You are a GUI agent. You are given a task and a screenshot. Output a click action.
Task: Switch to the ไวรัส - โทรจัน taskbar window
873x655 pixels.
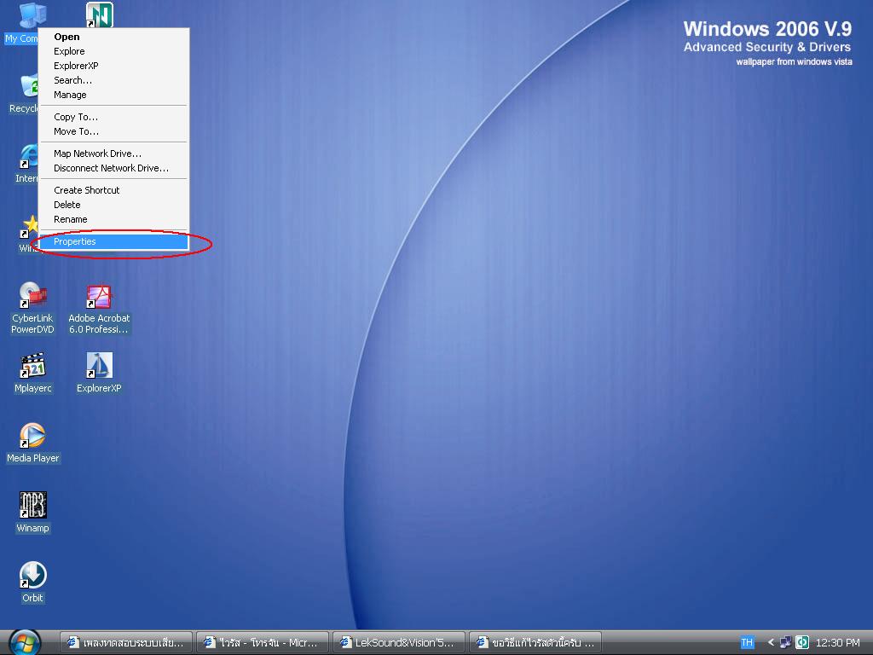[263, 642]
